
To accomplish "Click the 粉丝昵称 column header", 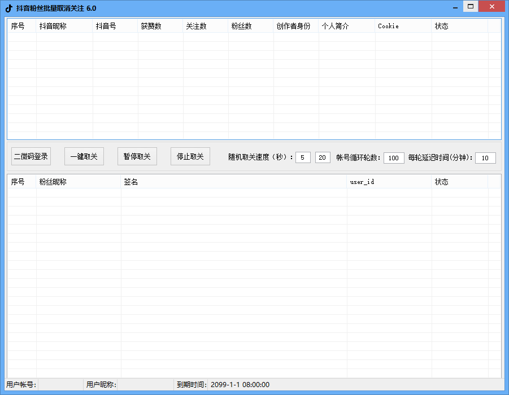I will tap(78, 182).
